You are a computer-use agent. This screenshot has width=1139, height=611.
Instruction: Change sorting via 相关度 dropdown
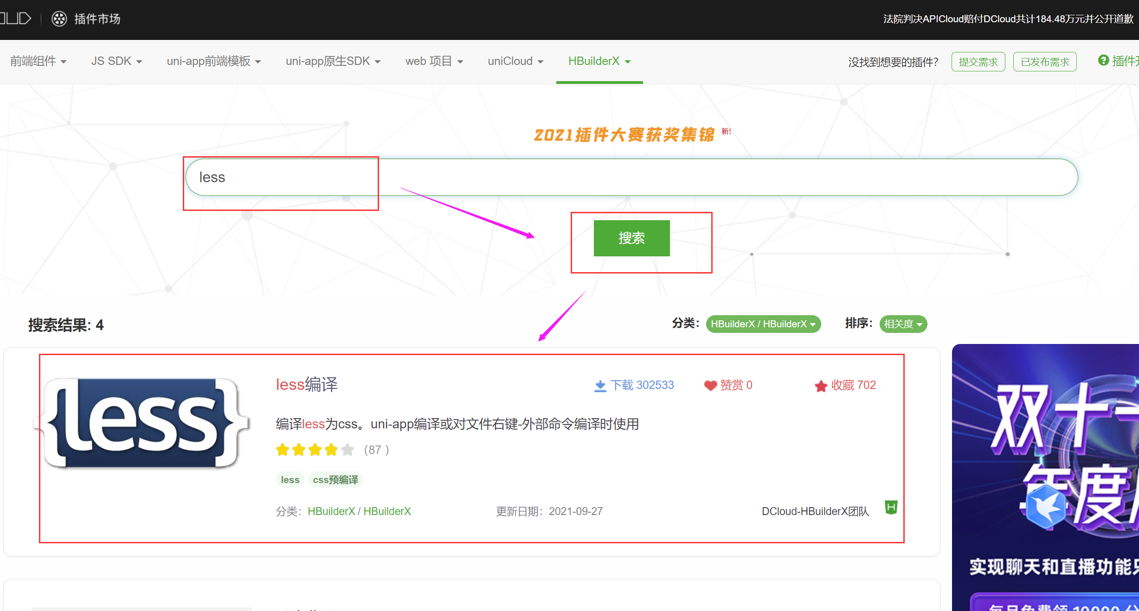(902, 324)
